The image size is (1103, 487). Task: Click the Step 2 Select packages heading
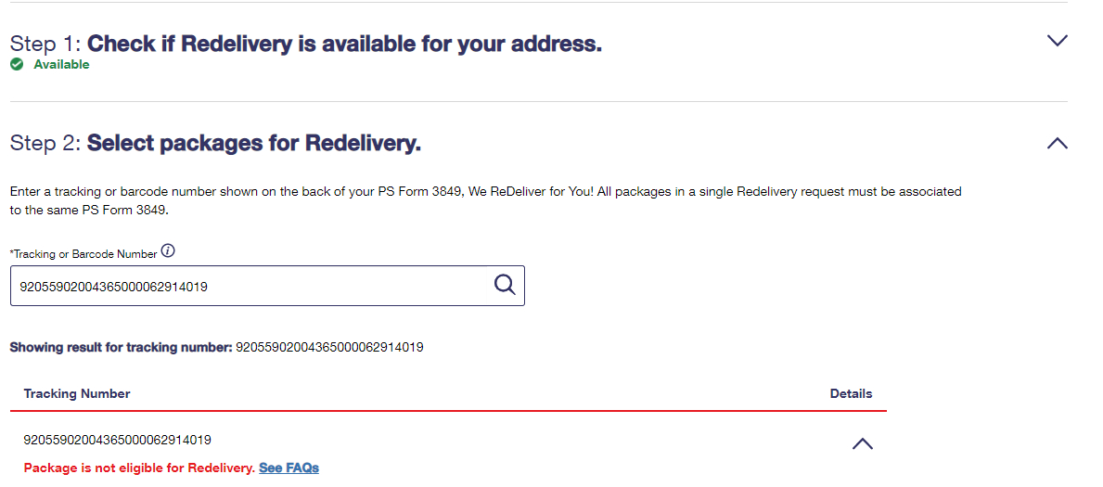[x=215, y=144]
